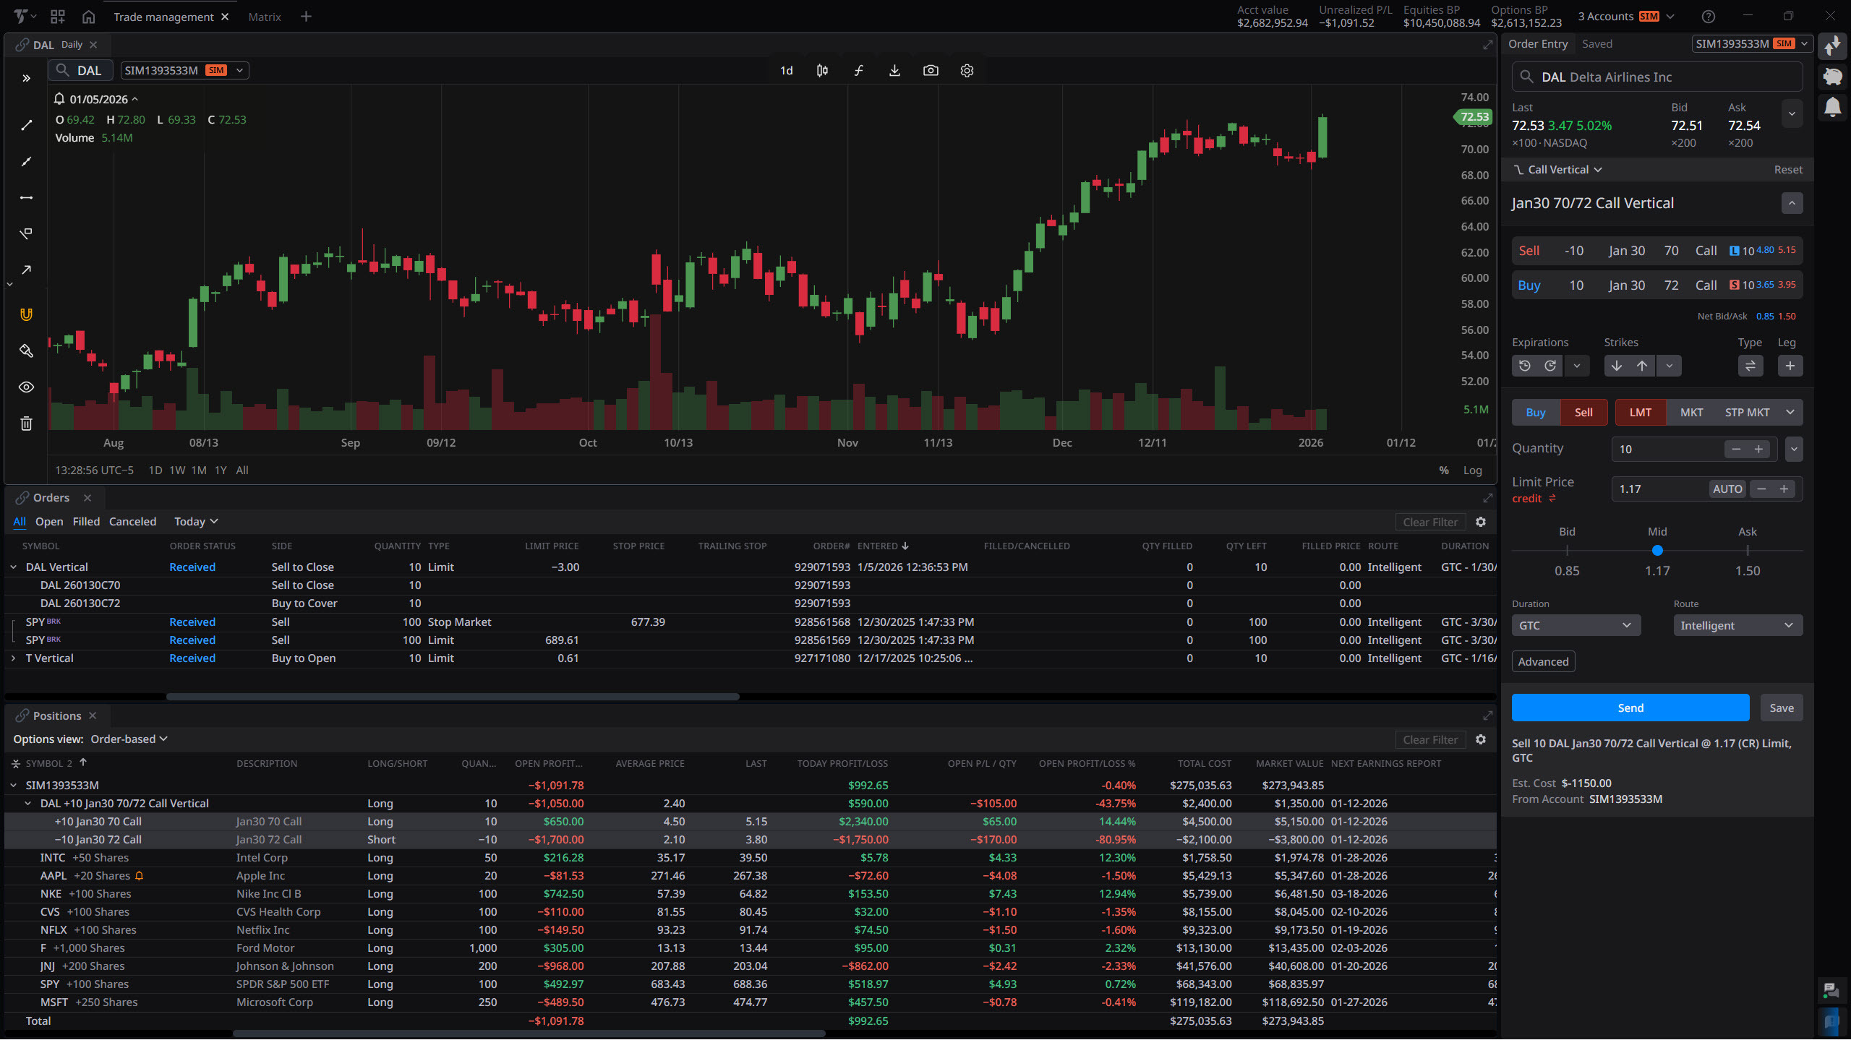This screenshot has width=1851, height=1040.
Task: Click the Advanced order options button
Action: [1543, 662]
